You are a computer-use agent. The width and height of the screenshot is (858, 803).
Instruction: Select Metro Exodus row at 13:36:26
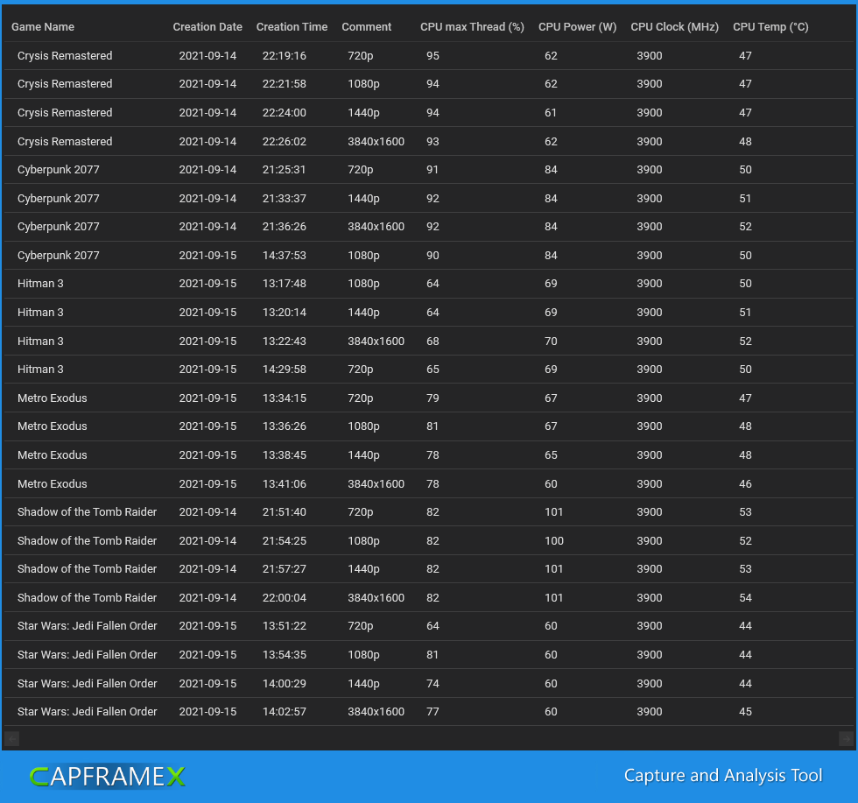click(x=429, y=426)
